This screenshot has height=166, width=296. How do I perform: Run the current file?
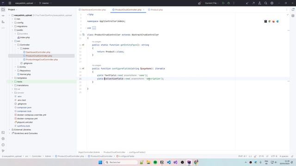click(223, 3)
